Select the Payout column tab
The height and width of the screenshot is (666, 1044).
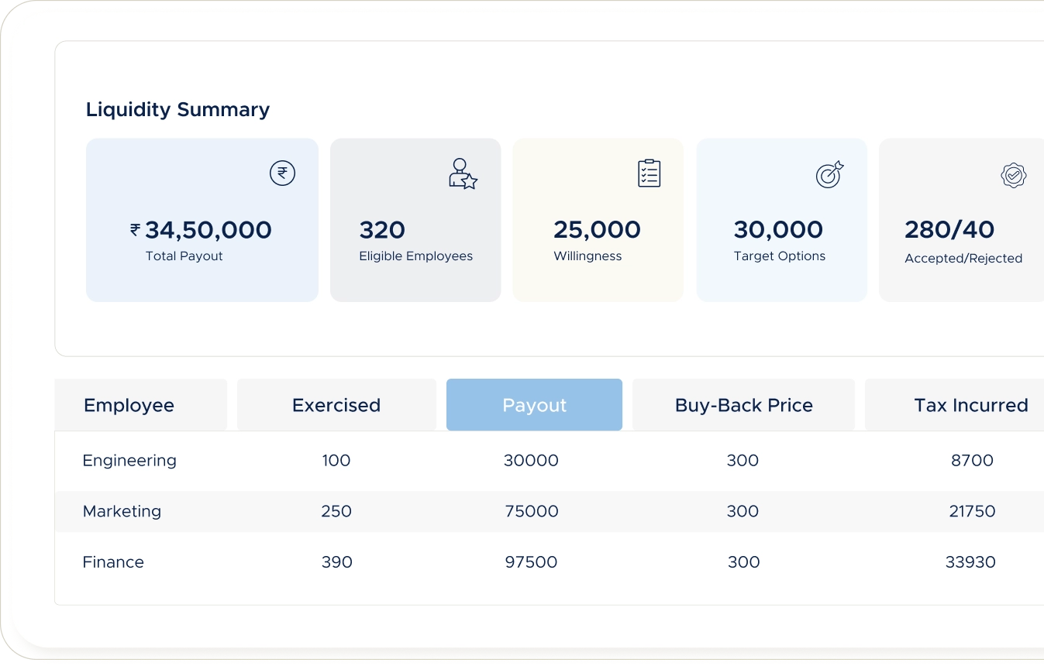point(534,405)
